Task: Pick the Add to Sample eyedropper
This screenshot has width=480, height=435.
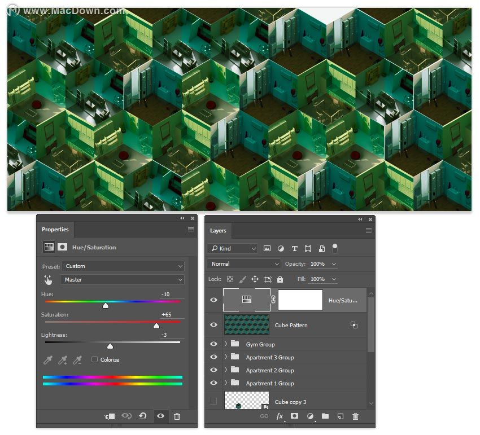Action: pos(63,360)
